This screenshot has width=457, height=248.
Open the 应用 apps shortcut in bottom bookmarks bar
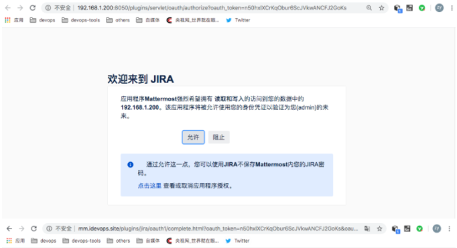[15, 241]
